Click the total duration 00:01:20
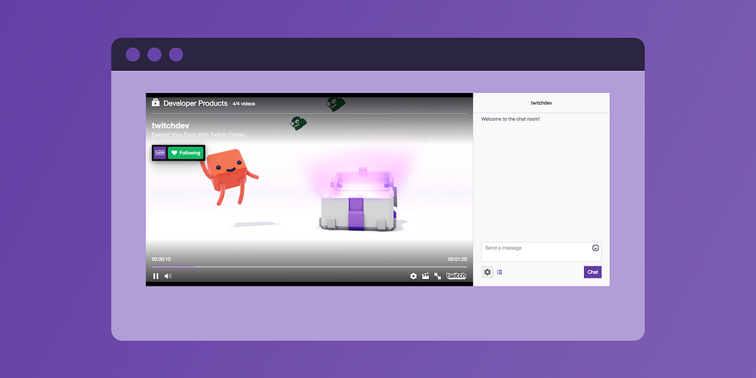This screenshot has height=378, width=756. click(x=457, y=259)
